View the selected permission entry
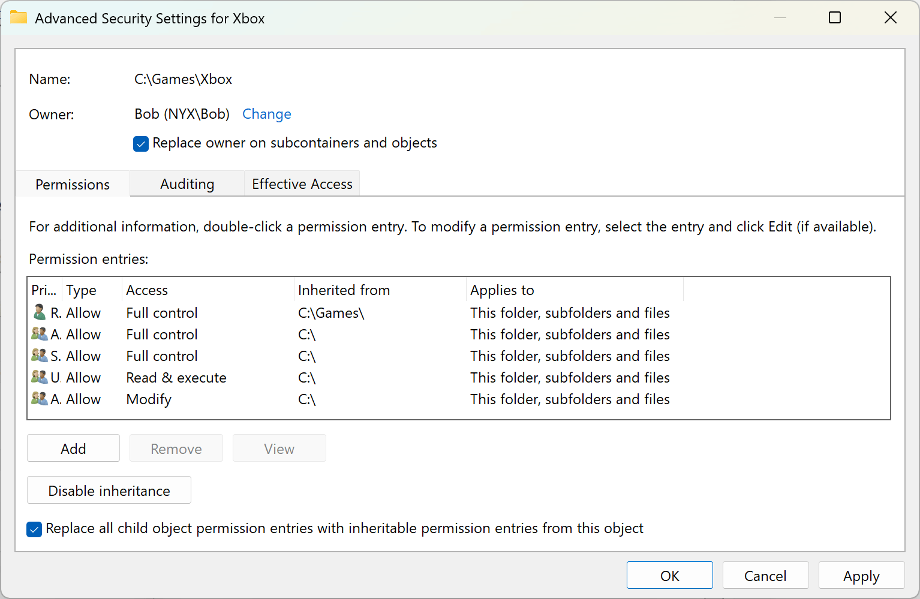Image resolution: width=920 pixels, height=599 pixels. pyautogui.click(x=279, y=448)
